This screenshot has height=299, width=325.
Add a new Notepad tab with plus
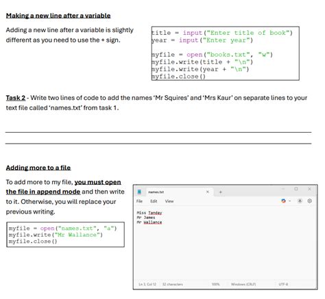[220, 192]
